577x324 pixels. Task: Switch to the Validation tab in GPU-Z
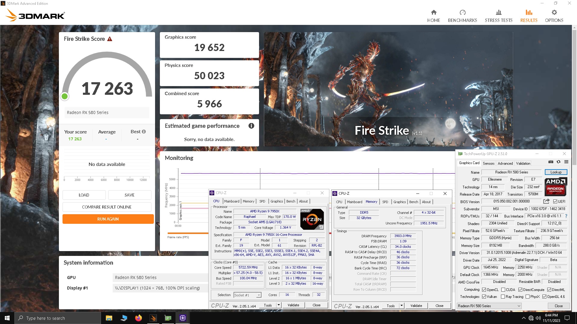(x=523, y=163)
